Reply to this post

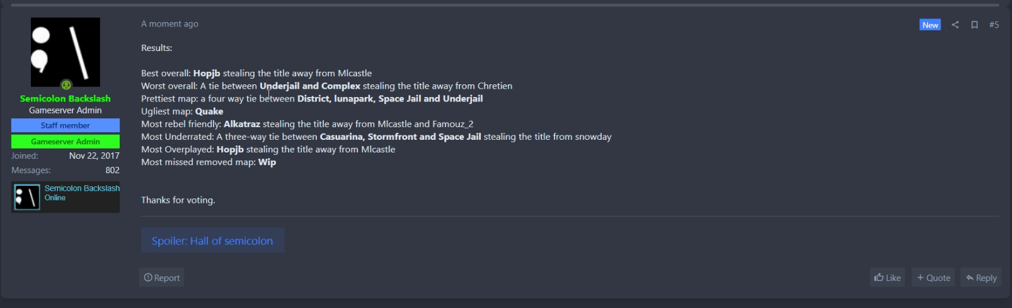tap(981, 278)
